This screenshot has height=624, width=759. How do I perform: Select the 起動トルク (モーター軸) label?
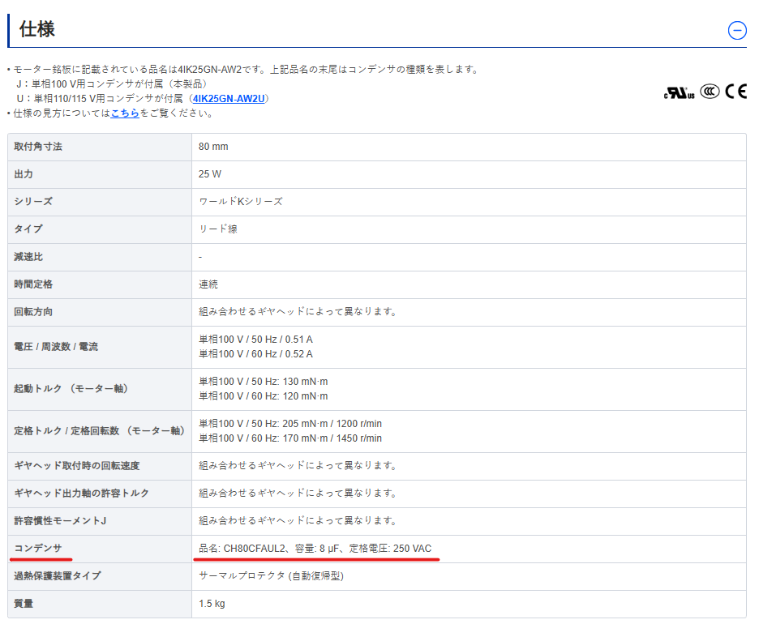[71, 389]
